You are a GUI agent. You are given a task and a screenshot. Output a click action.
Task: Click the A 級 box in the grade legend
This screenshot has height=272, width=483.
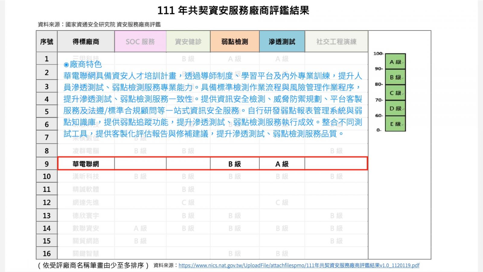coord(395,62)
